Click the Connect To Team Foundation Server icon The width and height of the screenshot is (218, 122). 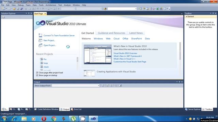click(40, 35)
